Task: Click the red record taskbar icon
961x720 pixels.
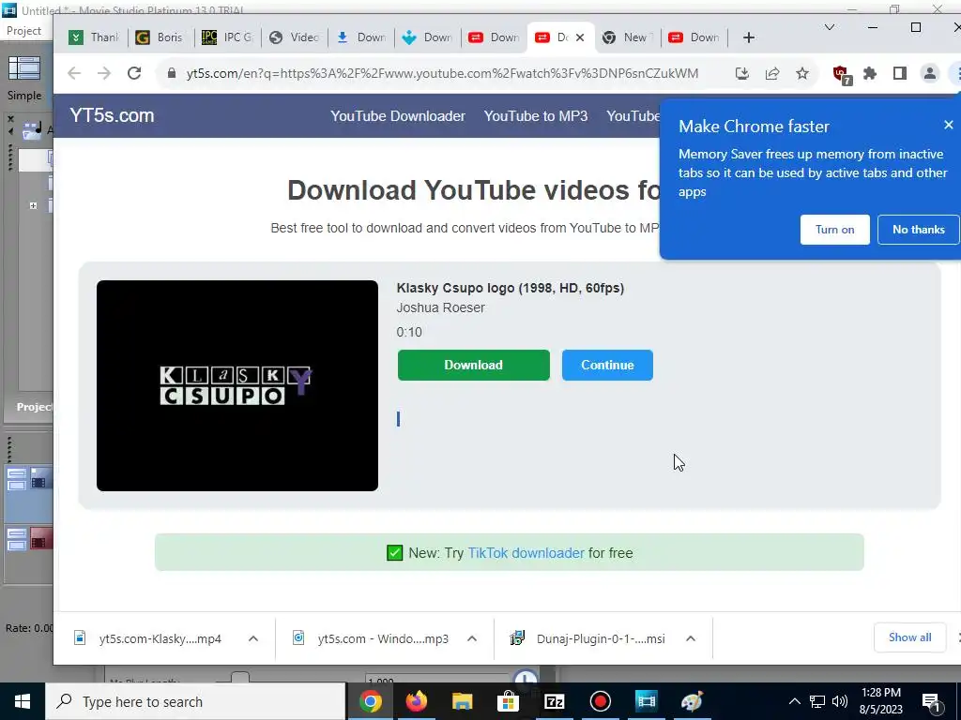Action: click(600, 701)
